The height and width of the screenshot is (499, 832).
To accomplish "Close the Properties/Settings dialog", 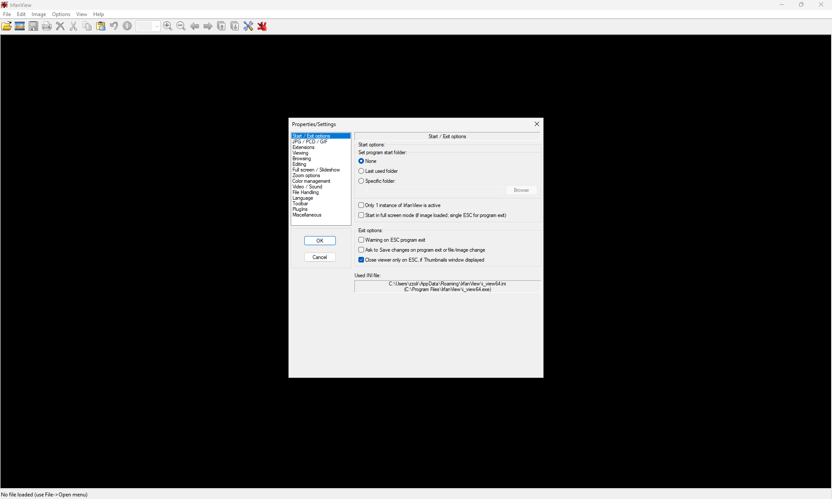I will coord(537,124).
